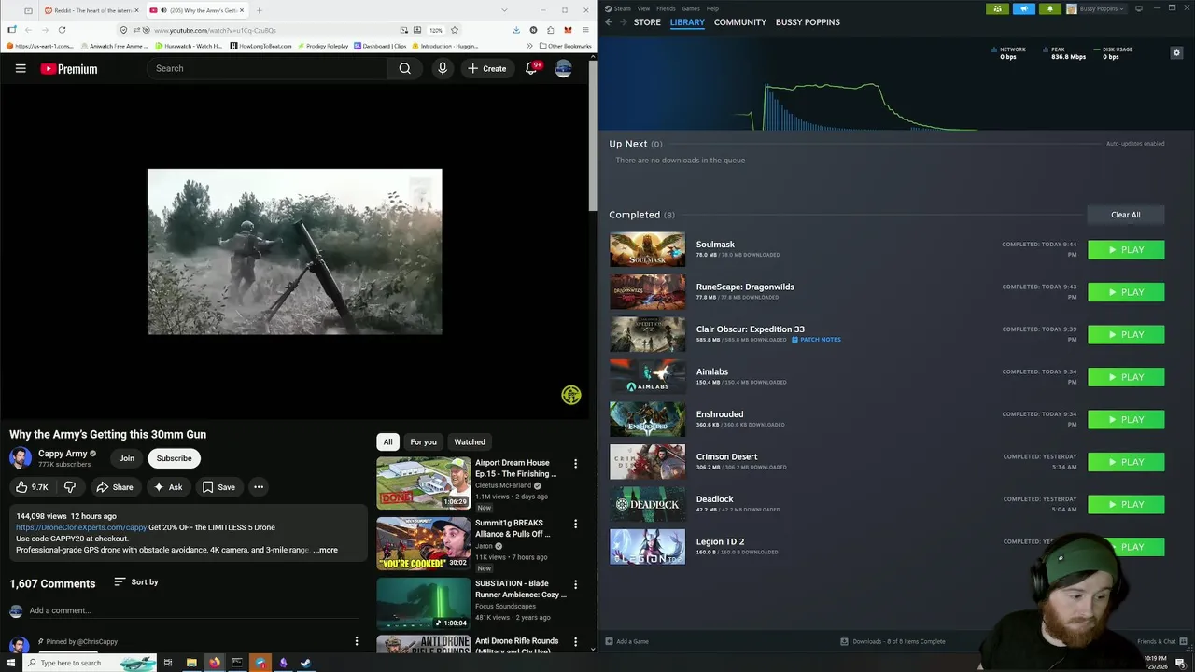Show more bookmarks with the chevron

[x=529, y=46]
